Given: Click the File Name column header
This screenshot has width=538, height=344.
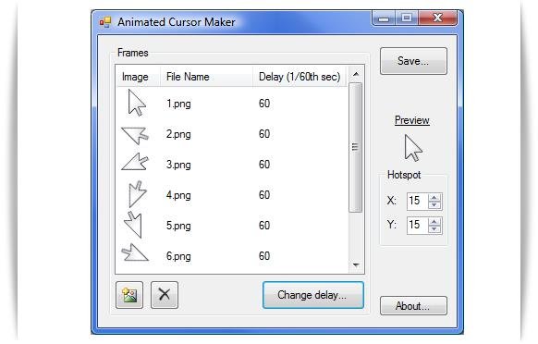Looking at the screenshot, I should tap(206, 77).
